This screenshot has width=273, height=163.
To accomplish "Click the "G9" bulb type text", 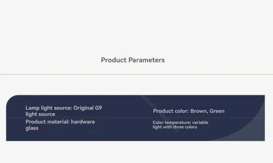I will tap(98, 108).
